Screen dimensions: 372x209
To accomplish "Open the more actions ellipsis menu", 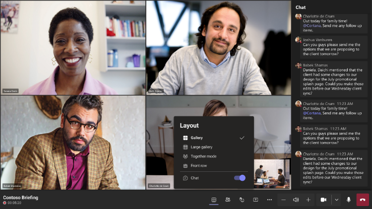I will coord(269,200).
